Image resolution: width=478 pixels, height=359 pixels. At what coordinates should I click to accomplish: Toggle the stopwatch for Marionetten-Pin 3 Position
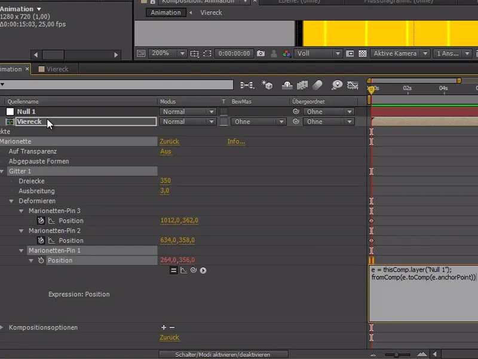(41, 220)
